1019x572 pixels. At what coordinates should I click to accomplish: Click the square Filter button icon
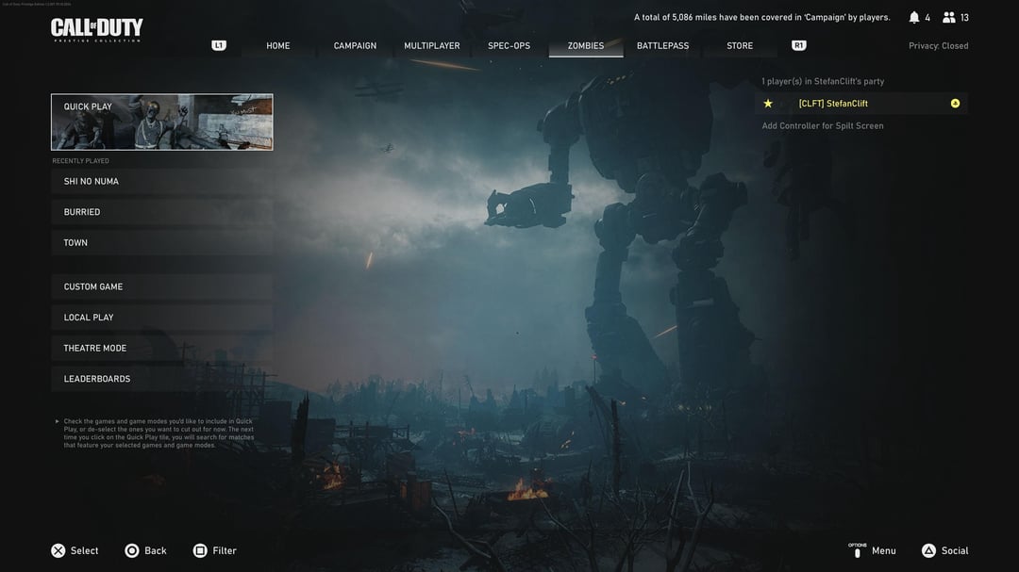(x=200, y=550)
